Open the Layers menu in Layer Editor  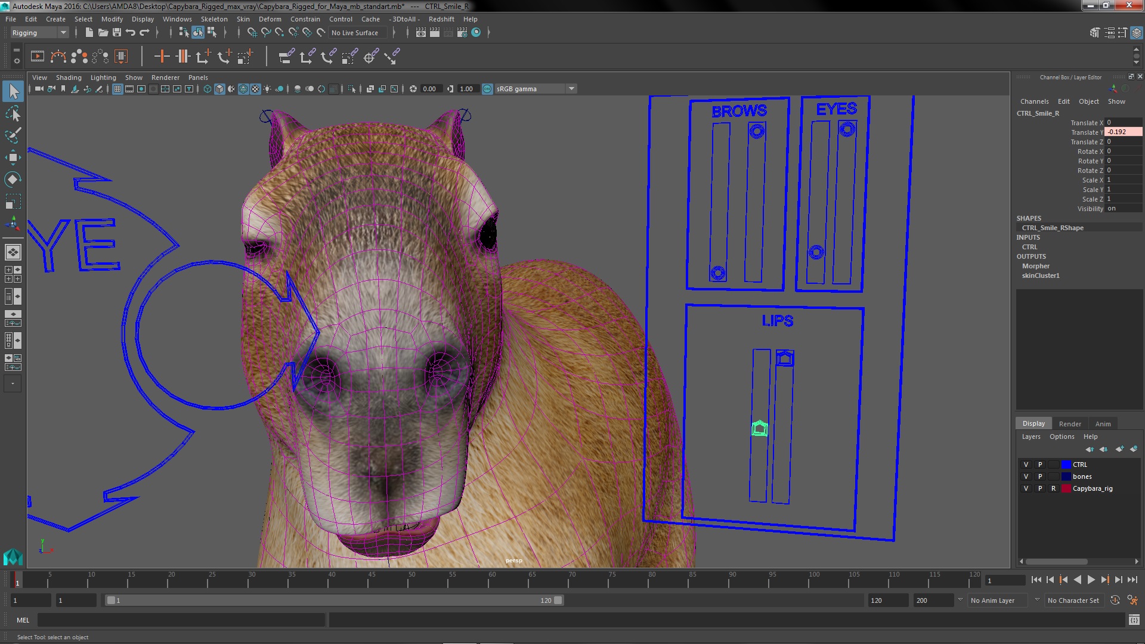coord(1031,436)
